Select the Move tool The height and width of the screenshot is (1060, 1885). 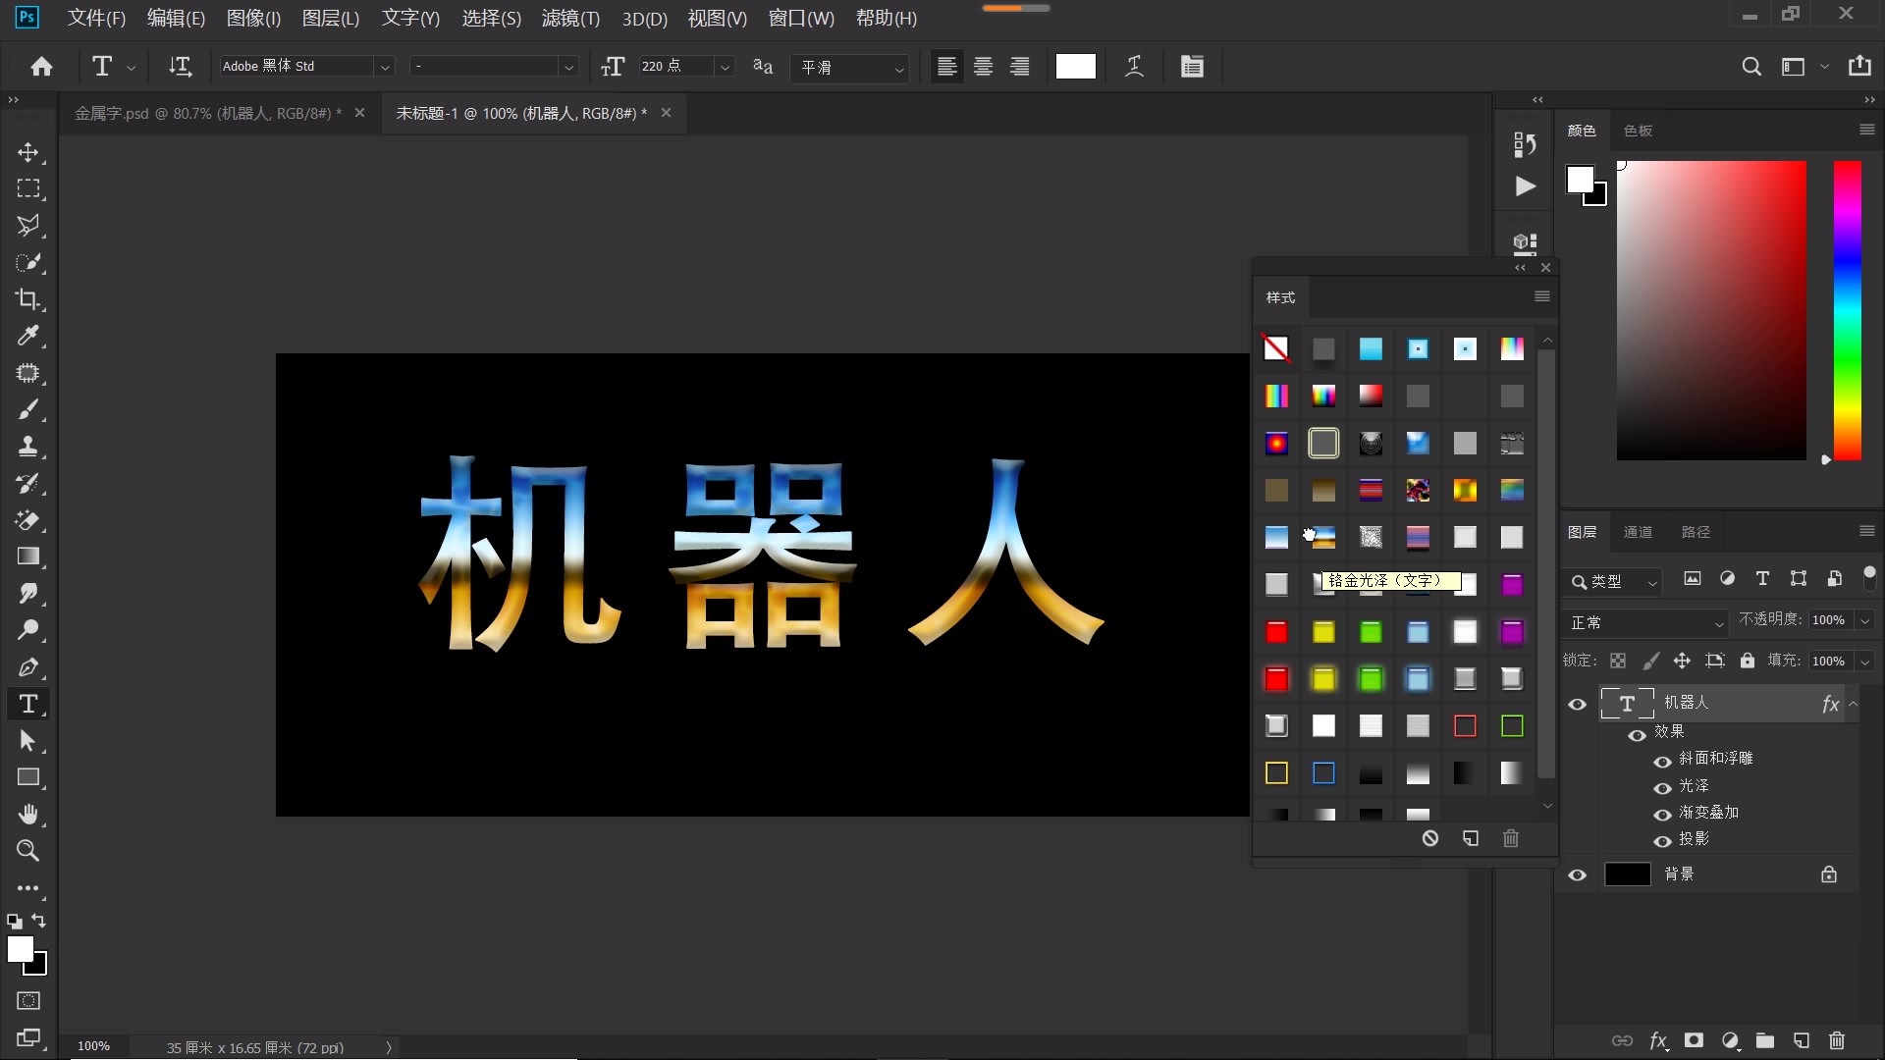pos(28,152)
